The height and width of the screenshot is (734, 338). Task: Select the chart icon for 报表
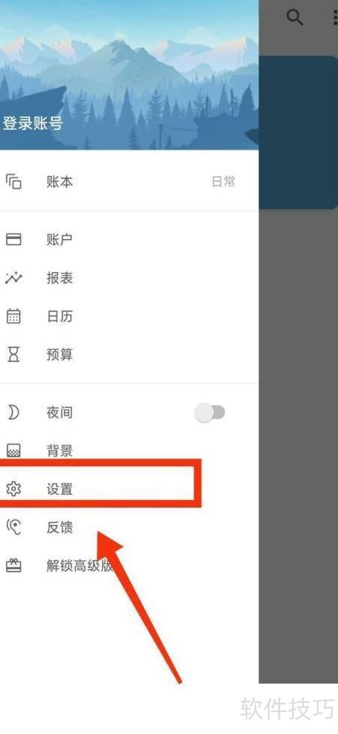click(14, 278)
